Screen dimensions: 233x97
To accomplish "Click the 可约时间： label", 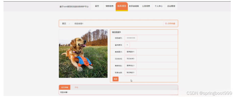I will click(x=119, y=59).
